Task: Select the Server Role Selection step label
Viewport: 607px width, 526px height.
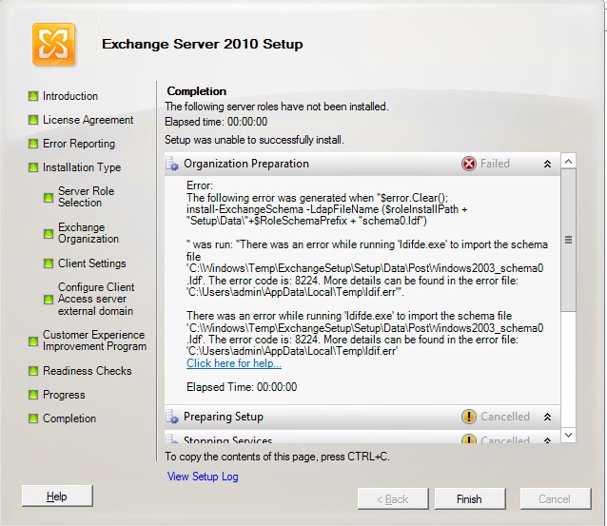Action: point(86,197)
